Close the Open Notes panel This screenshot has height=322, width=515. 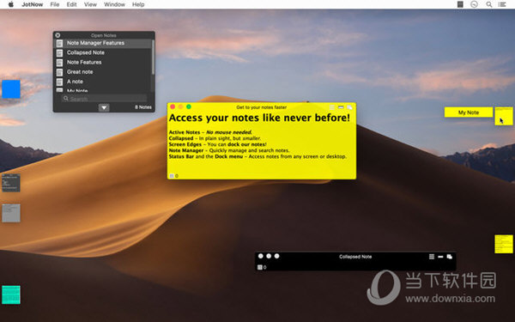(x=58, y=35)
